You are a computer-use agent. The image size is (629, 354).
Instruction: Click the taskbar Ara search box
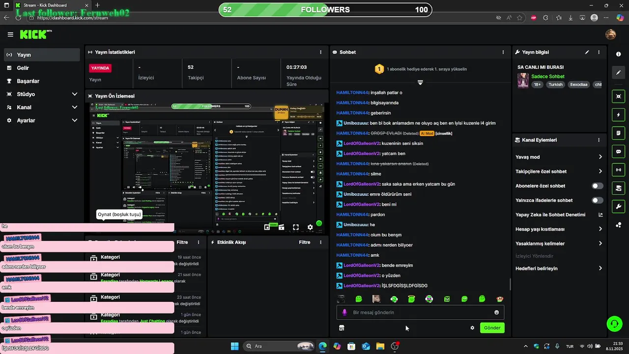point(279,346)
